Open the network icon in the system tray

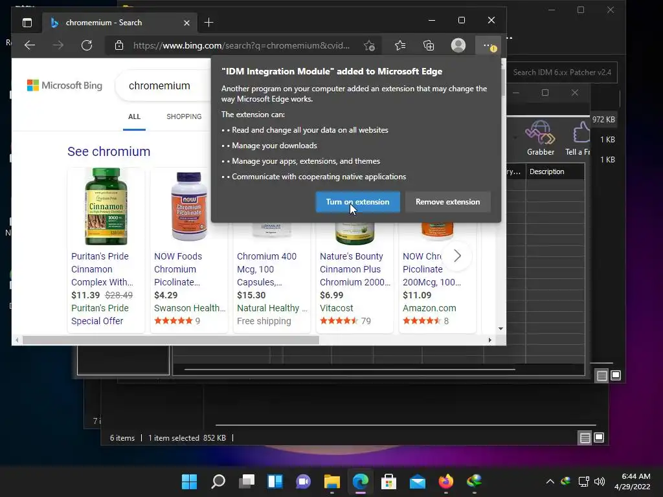pos(583,481)
